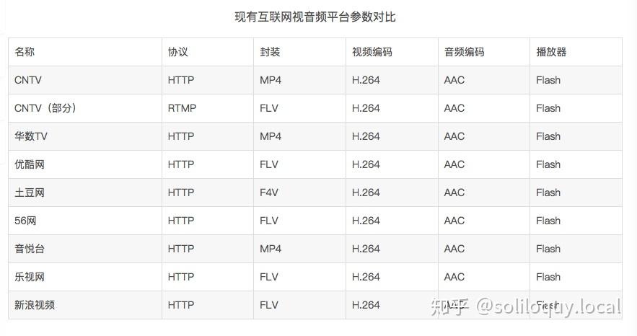Click the table title 现有互联网视音频平台参数对比

pos(315,17)
